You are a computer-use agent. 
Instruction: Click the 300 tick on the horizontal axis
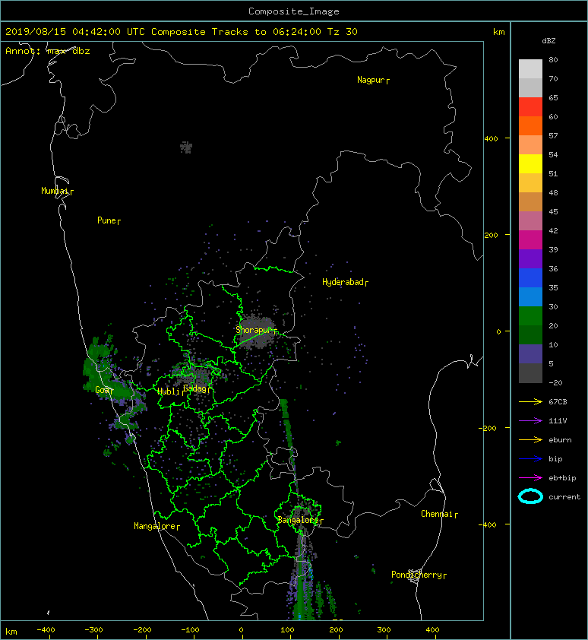pos(384,630)
